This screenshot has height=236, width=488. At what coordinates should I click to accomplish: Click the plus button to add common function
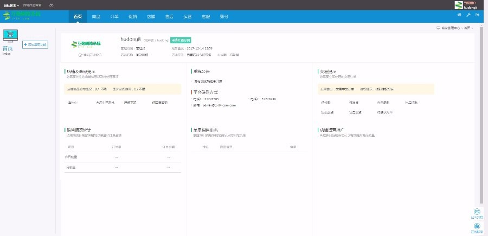point(35,45)
